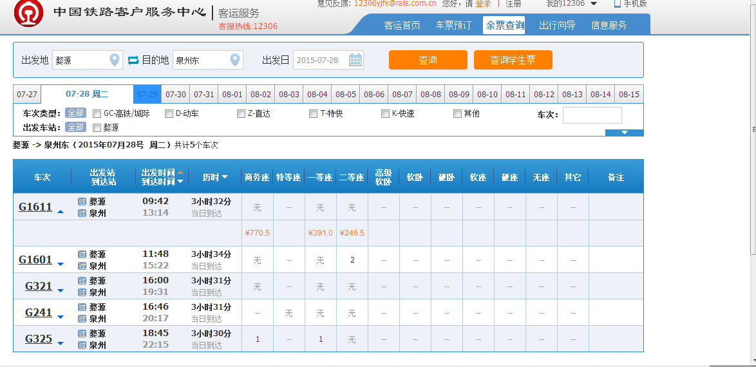The height and width of the screenshot is (367, 756).
Task: Expand G241 price details arrow
Action: coord(61,317)
